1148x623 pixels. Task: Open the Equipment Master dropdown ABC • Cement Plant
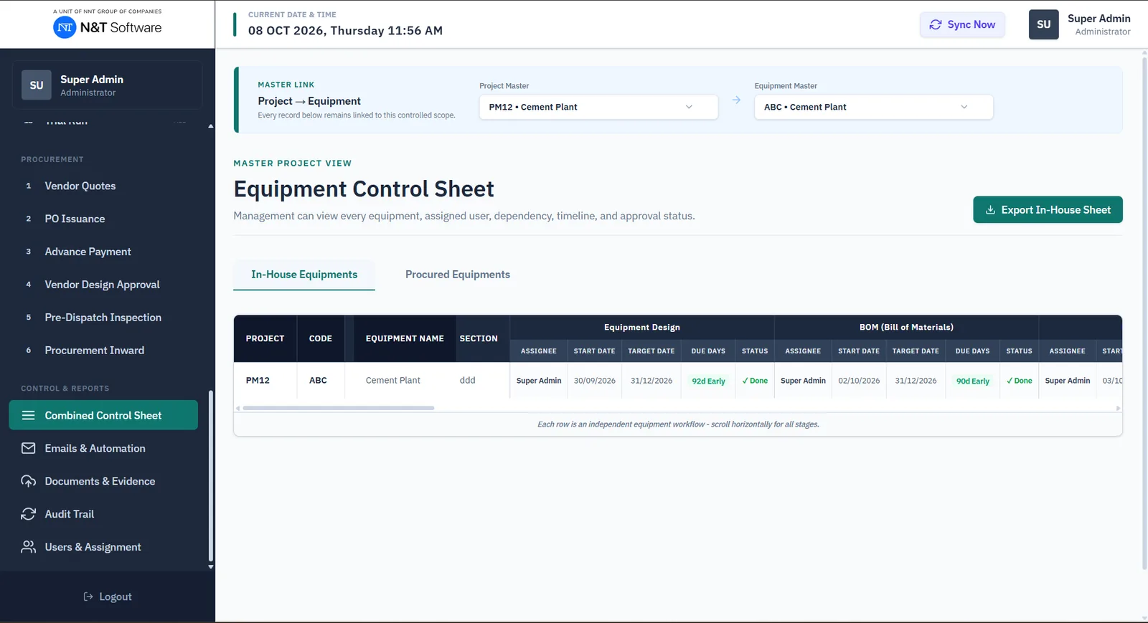(874, 107)
